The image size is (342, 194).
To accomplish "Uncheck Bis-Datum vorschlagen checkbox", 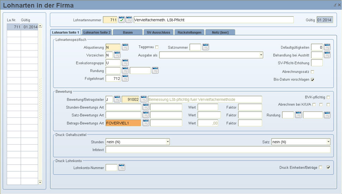I will [312, 80].
